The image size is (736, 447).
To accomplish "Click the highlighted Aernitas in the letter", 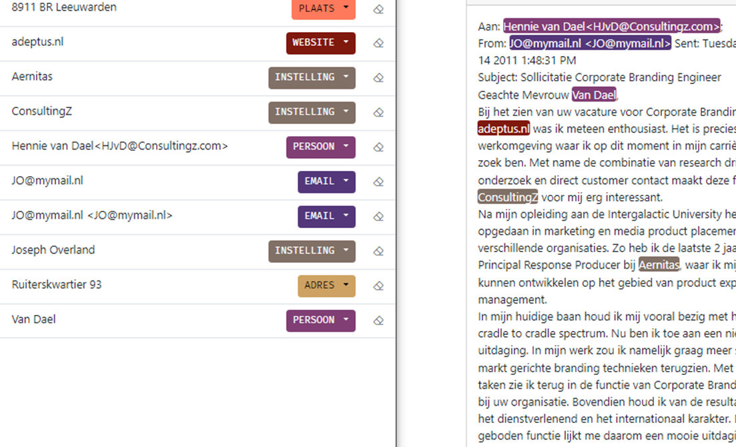I will click(659, 265).
